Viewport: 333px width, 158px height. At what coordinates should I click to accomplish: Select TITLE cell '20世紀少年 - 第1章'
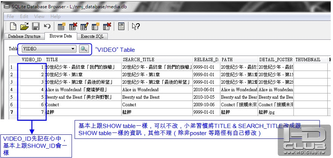(x=83, y=75)
